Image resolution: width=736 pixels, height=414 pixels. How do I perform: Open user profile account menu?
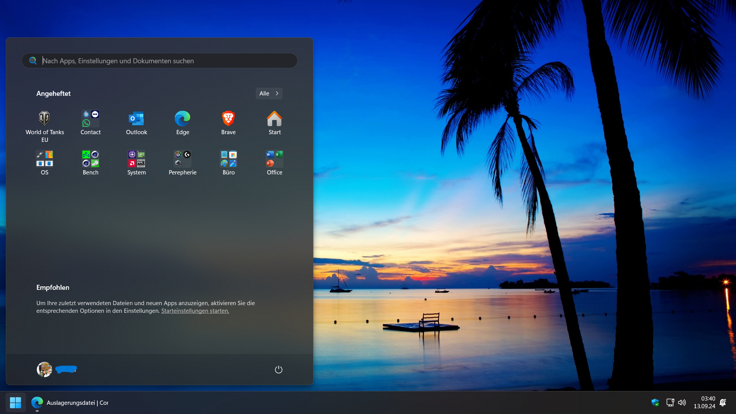coord(45,370)
